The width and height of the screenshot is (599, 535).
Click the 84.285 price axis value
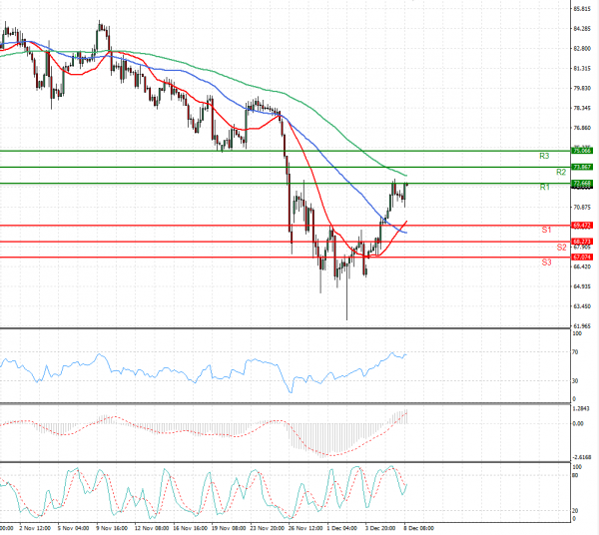tap(582, 29)
